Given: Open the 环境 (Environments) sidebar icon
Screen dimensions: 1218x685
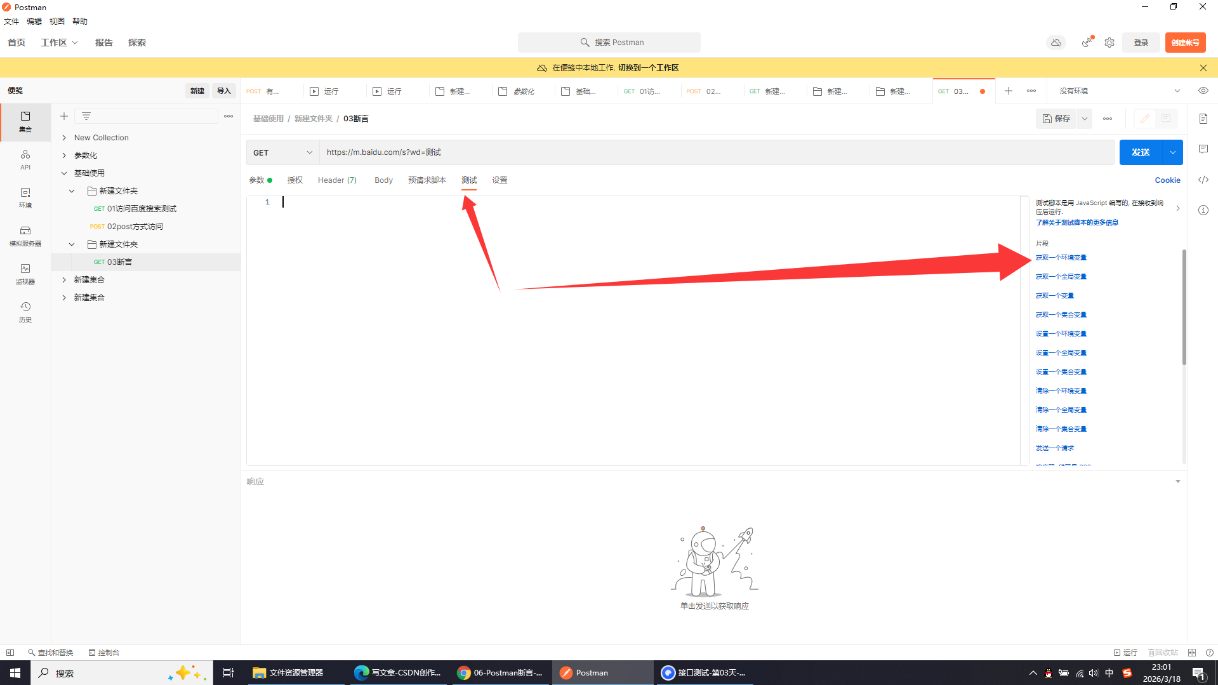Looking at the screenshot, I should pyautogui.click(x=25, y=197).
